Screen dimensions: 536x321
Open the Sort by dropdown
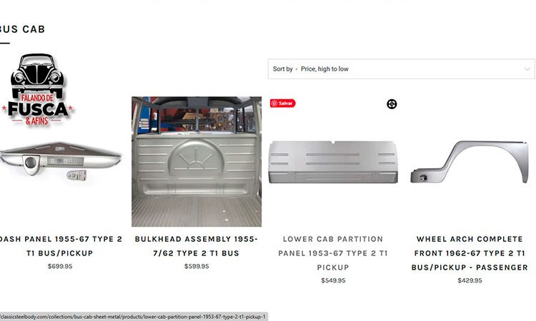tap(402, 69)
